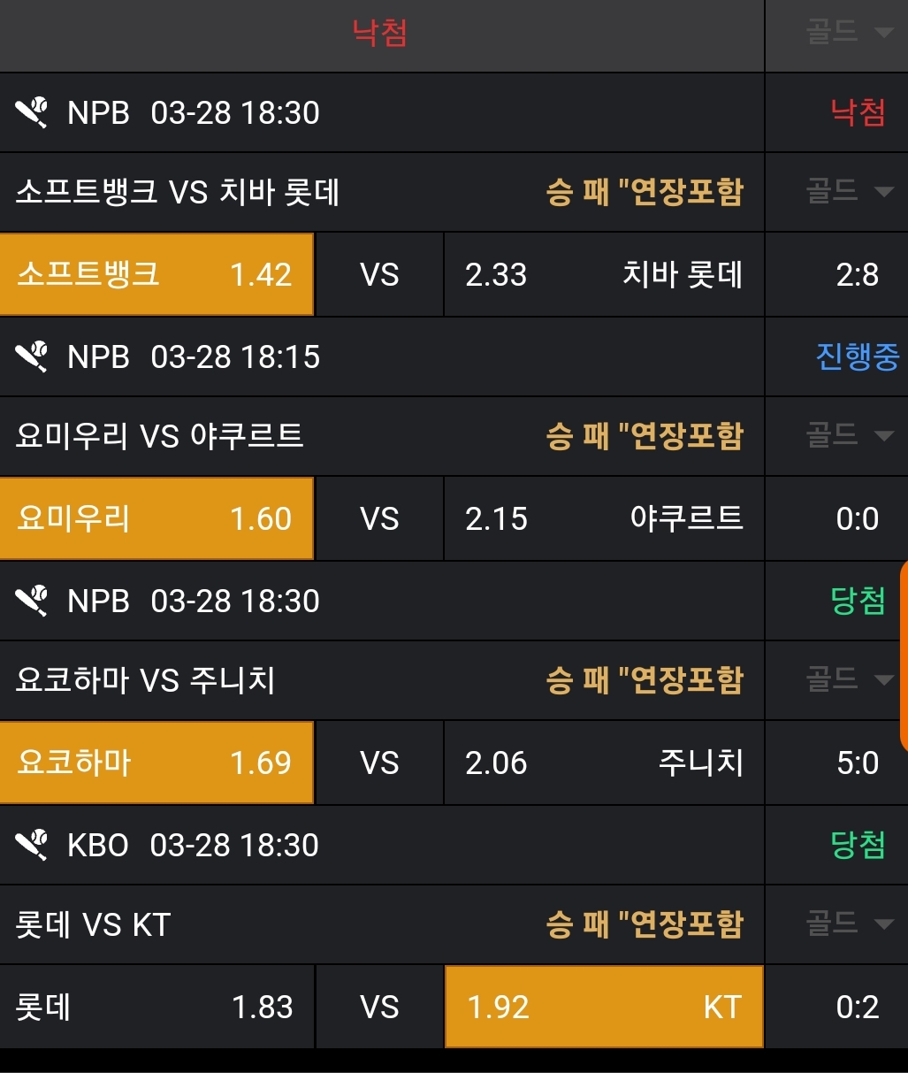
Task: Select the 롯데 1.83 odds button
Action: (156, 1007)
